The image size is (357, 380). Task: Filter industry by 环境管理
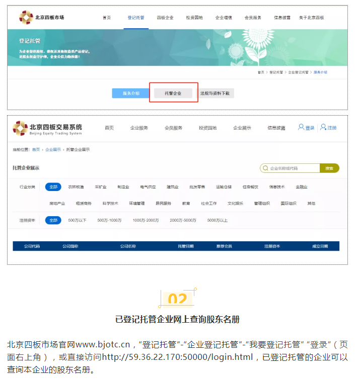137,204
